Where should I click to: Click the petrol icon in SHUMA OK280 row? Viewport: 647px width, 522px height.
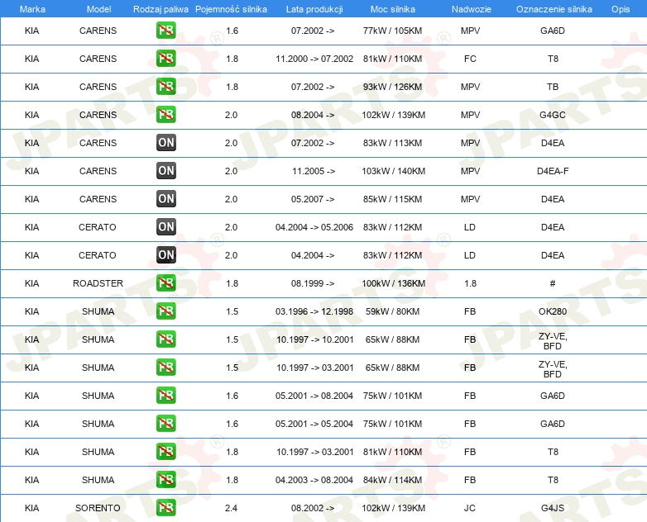click(165, 311)
